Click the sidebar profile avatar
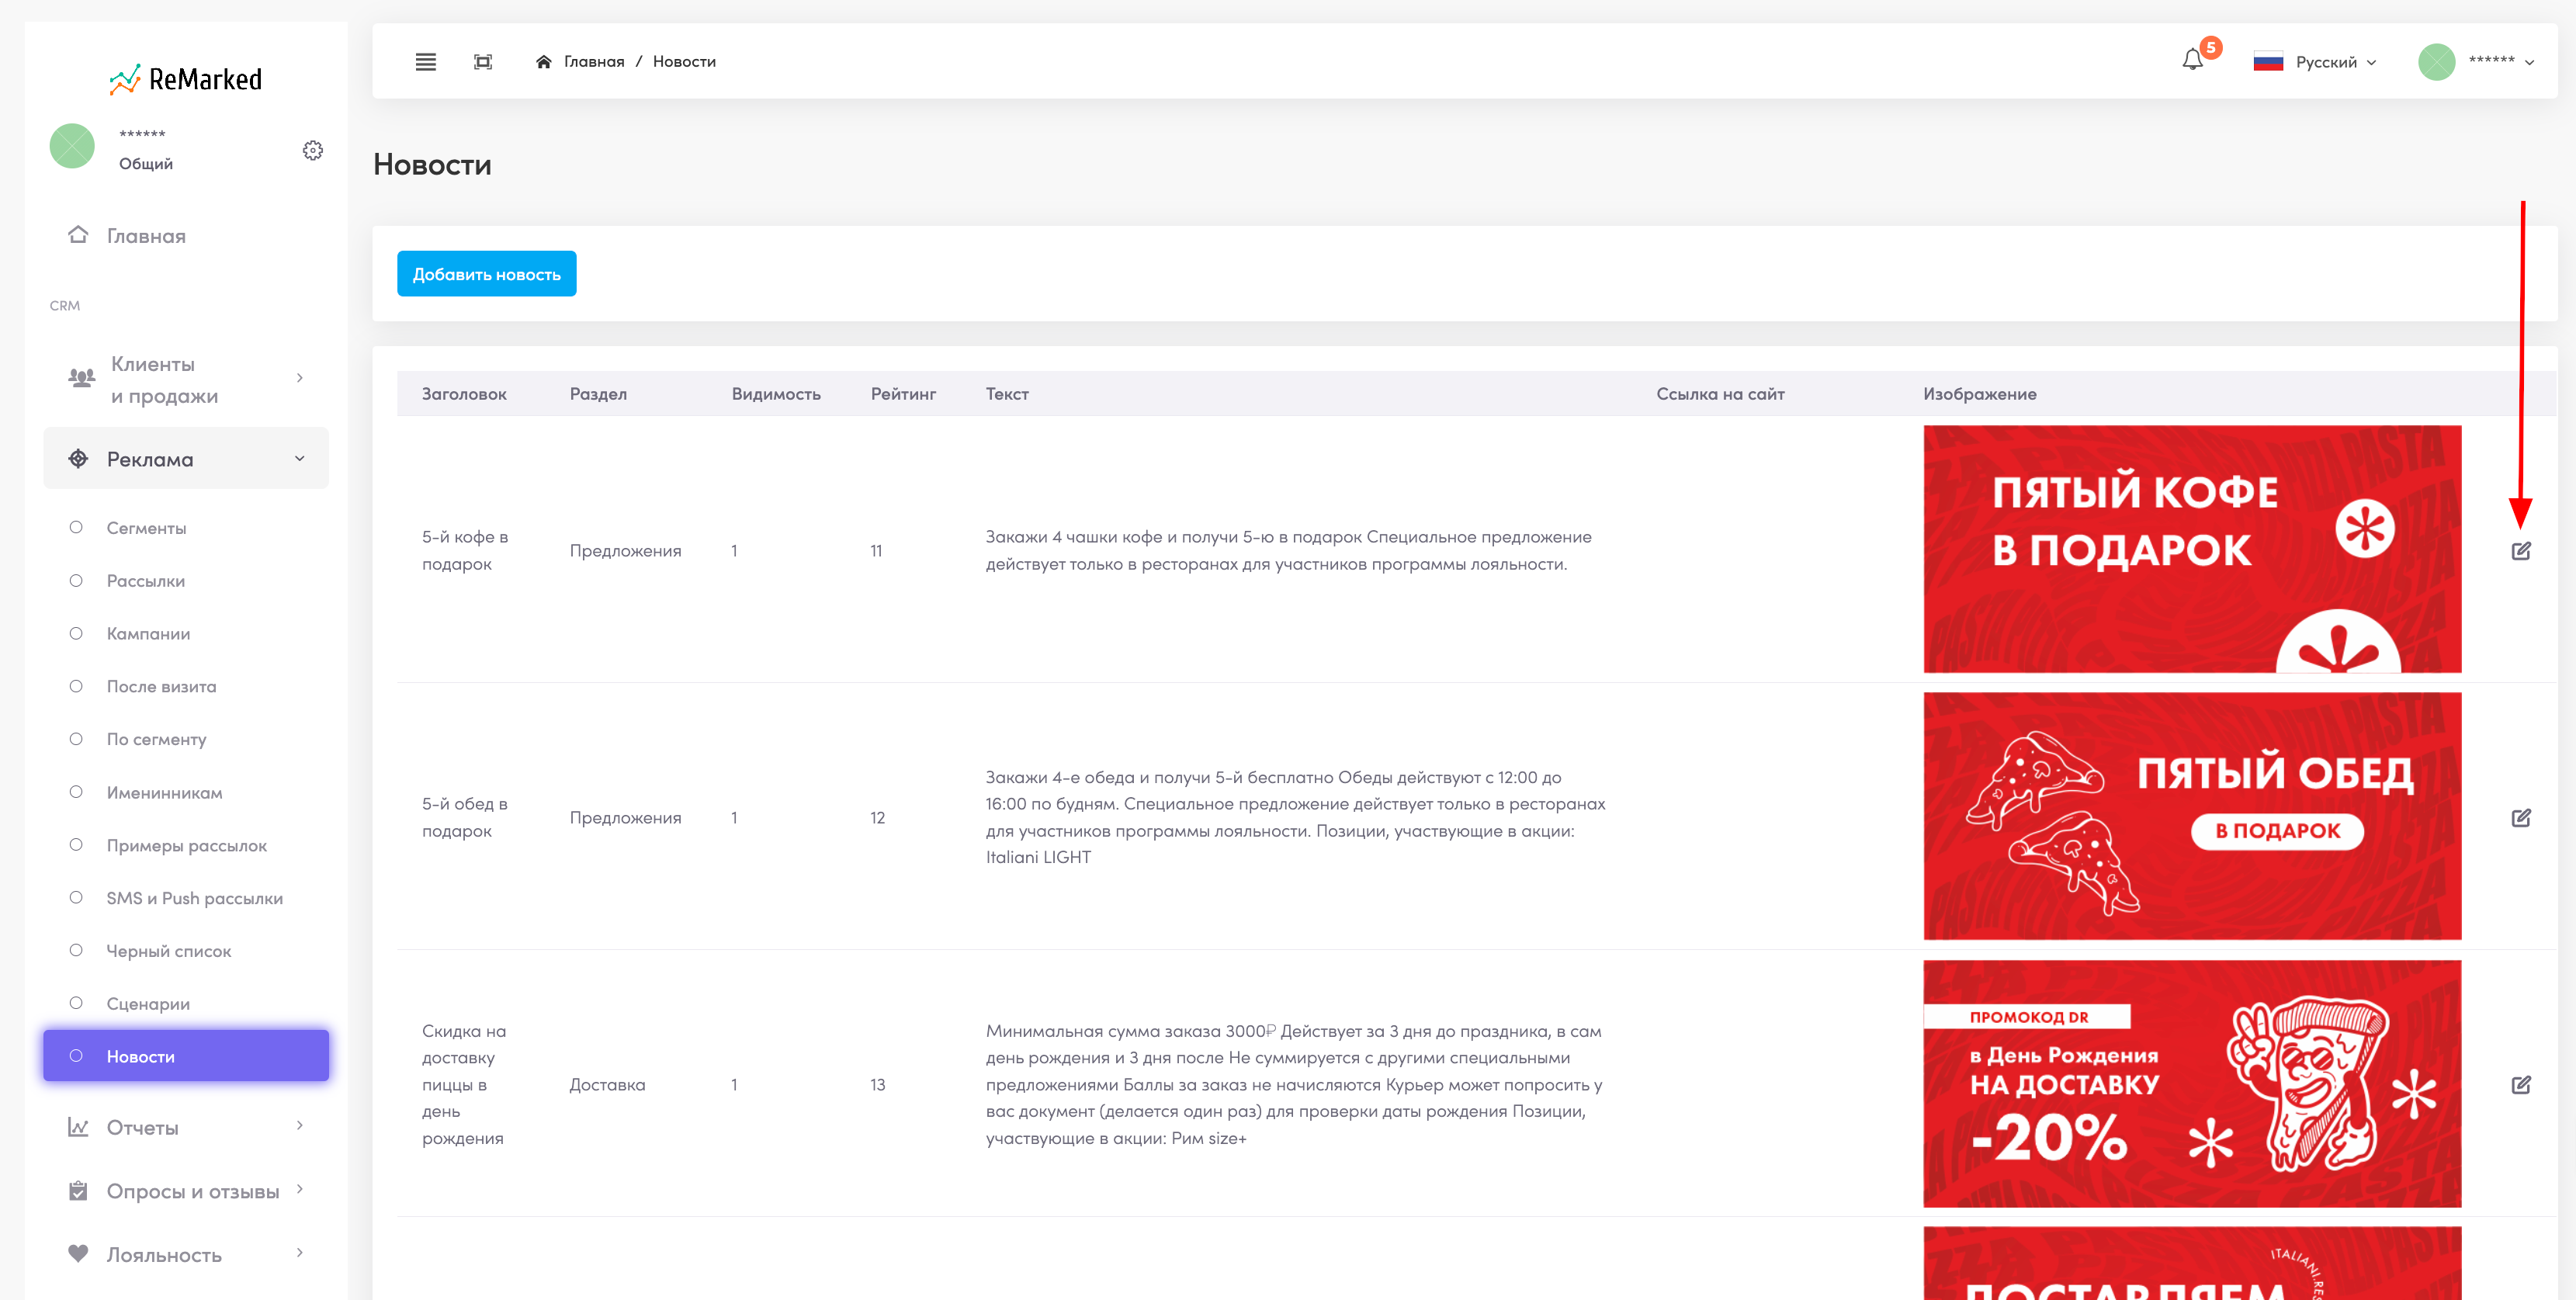 [x=72, y=146]
